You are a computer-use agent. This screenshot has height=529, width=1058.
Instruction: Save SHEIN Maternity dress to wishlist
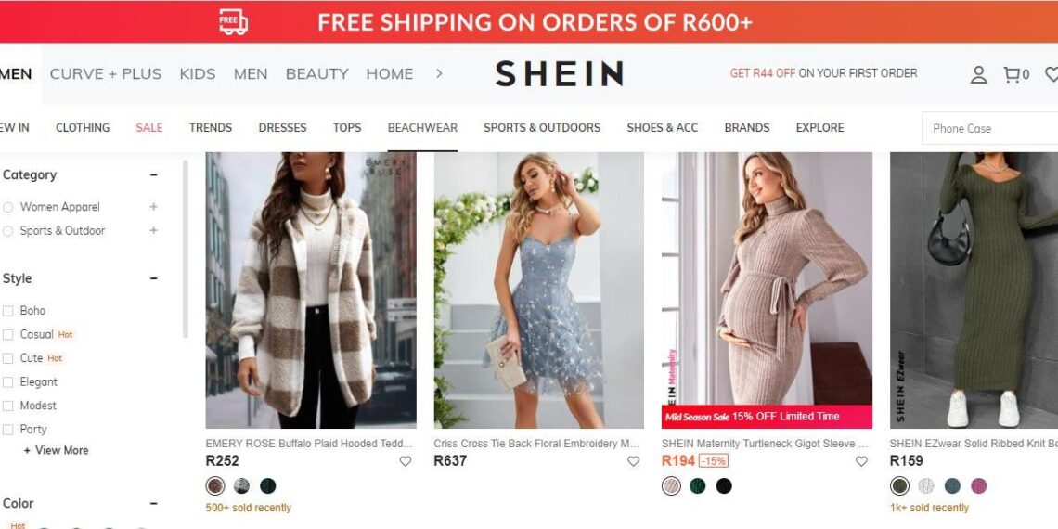click(x=861, y=461)
